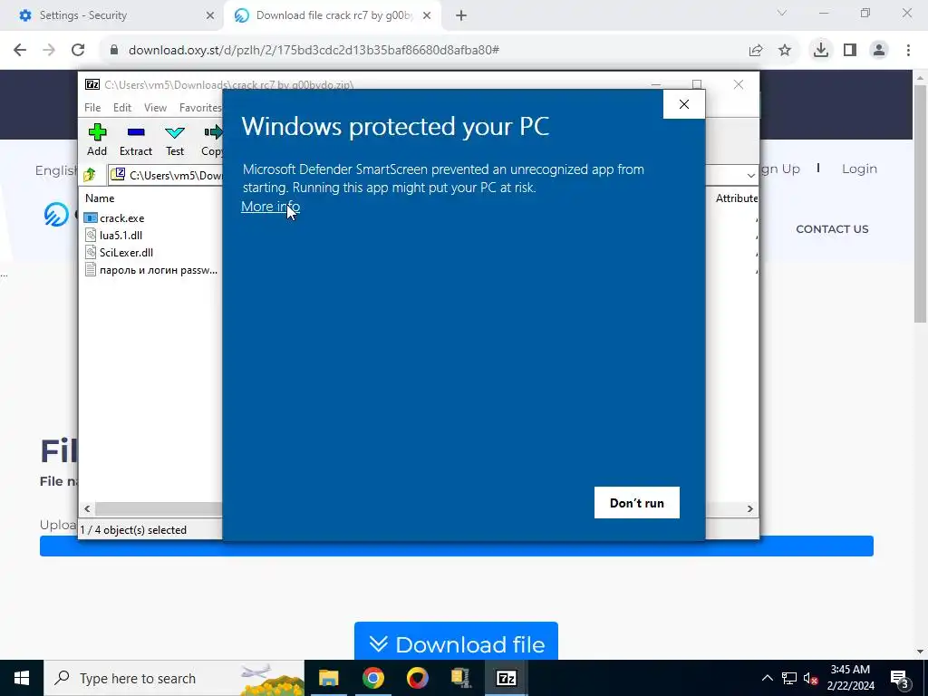The width and height of the screenshot is (928, 696).
Task: Open the Edit menu in 7-Zip
Action: tap(122, 108)
